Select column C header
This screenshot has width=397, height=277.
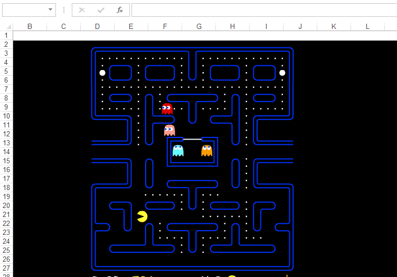[x=63, y=26]
